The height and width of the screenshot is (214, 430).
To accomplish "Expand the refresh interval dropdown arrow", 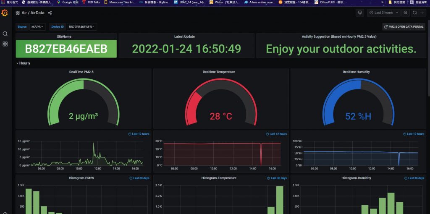I will [x=422, y=13].
